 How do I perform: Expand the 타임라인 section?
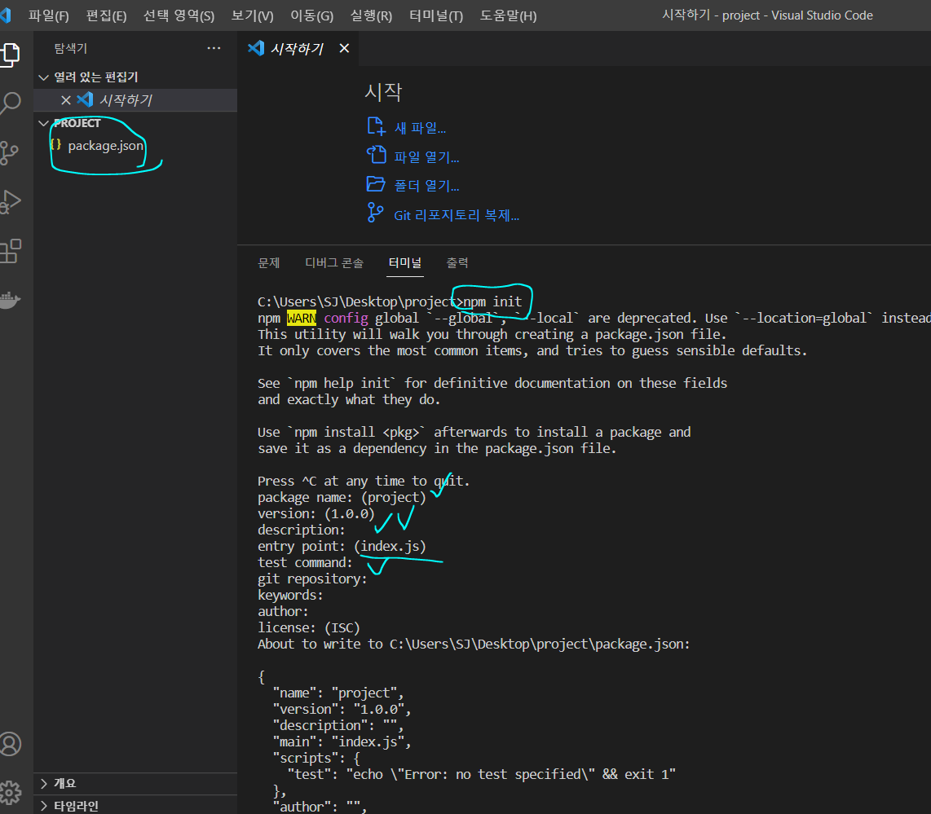coord(43,806)
